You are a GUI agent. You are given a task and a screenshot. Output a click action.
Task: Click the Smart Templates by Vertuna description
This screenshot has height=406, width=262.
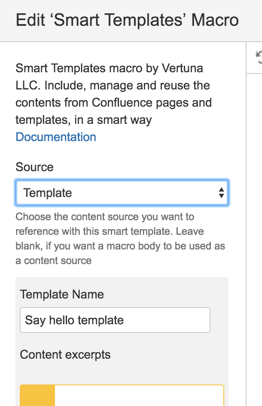113,94
